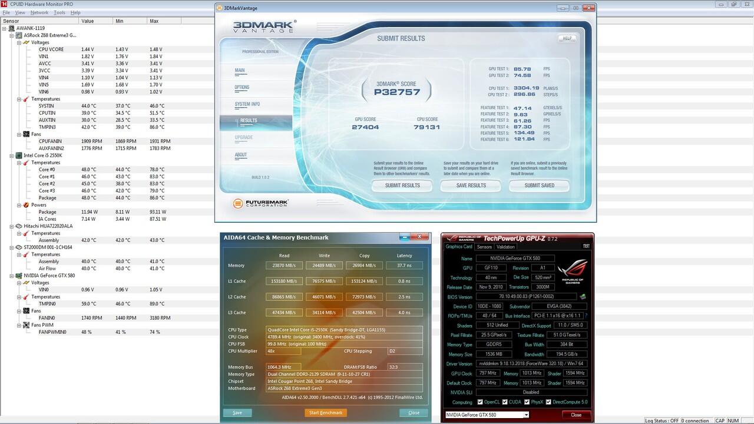Click the Intel Core i5 2550K CPU icon
This screenshot has width=754, height=424.
[19, 155]
